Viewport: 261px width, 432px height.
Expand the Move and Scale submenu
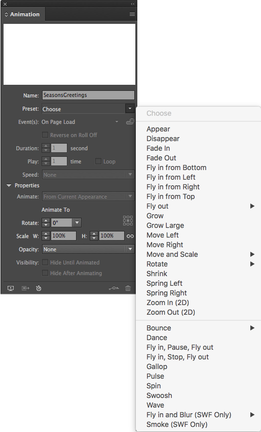tap(199, 254)
